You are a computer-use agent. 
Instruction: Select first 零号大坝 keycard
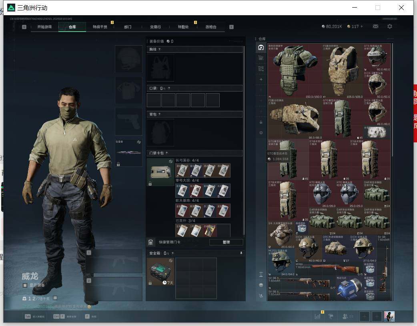pos(182,191)
